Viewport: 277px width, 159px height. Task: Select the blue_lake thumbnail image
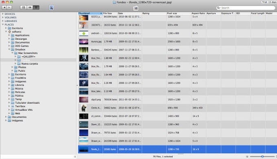[x=84, y=91]
